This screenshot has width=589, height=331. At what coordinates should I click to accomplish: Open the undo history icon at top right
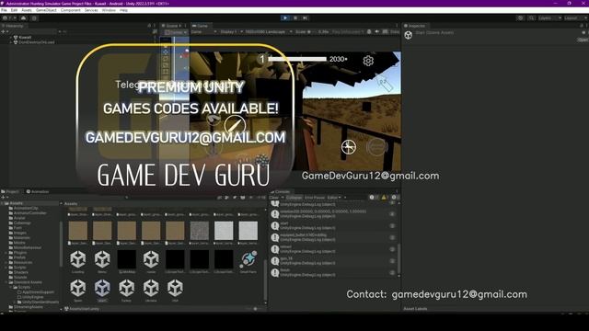(520, 18)
